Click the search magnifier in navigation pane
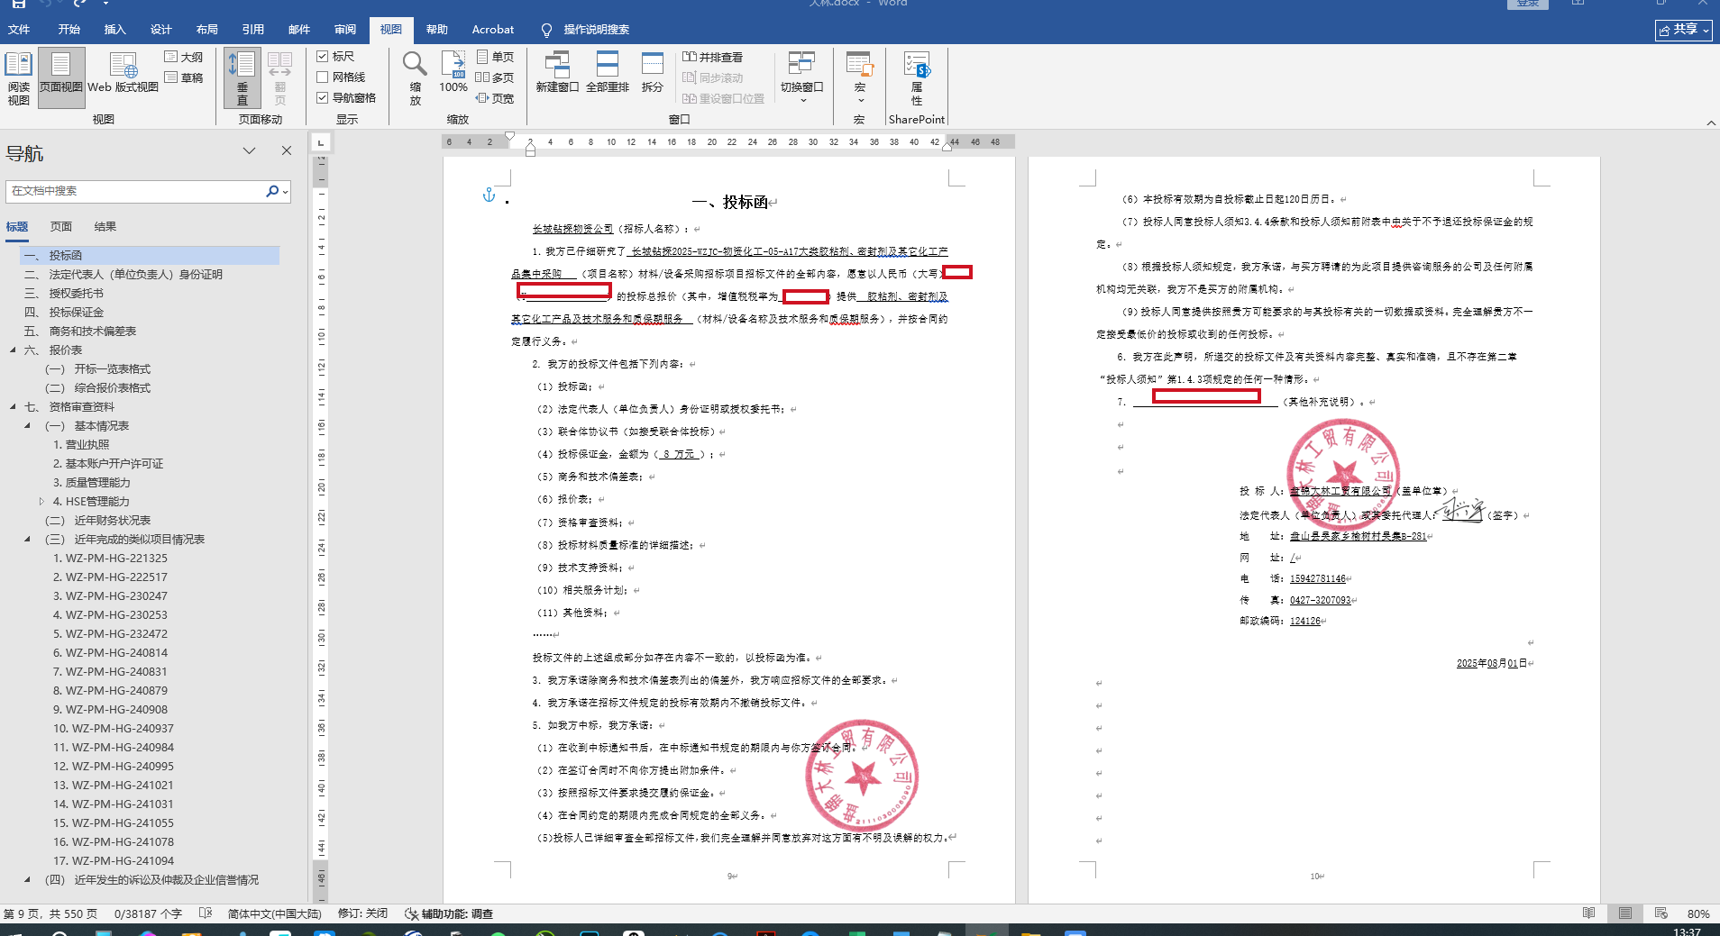Image resolution: width=1720 pixels, height=936 pixels. click(x=272, y=191)
